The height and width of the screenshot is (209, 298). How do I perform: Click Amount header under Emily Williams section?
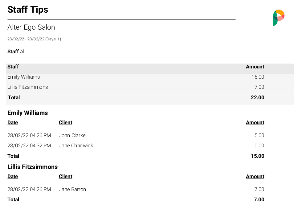[255, 122]
